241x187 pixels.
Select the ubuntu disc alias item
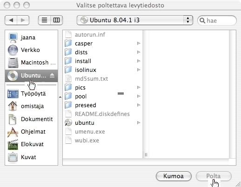(x=103, y=123)
